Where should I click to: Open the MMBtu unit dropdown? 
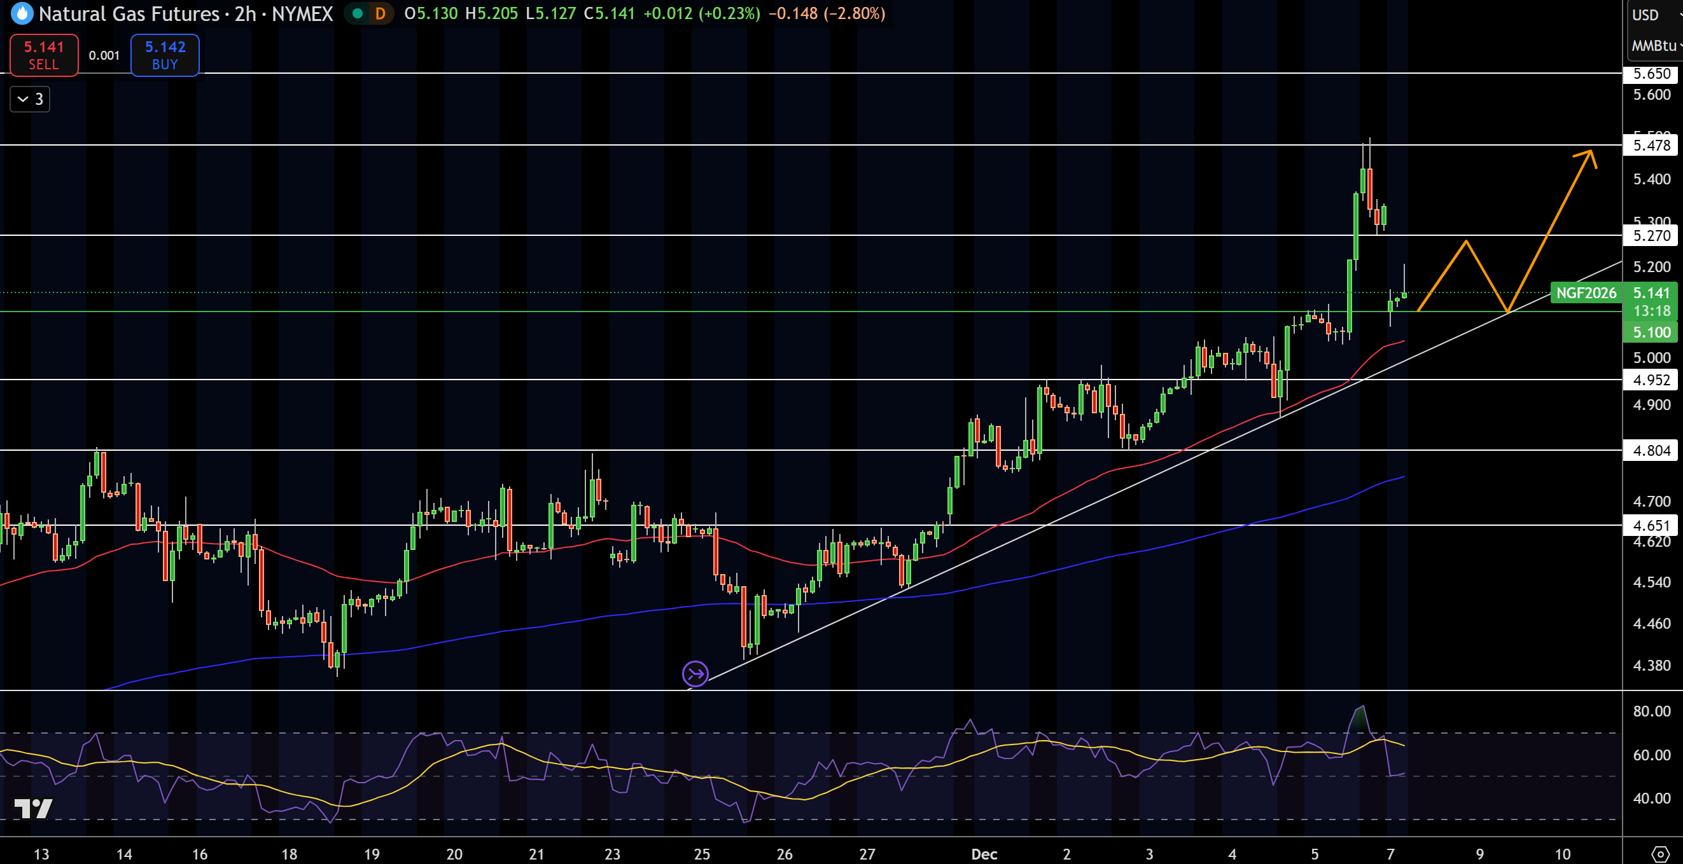(x=1655, y=46)
